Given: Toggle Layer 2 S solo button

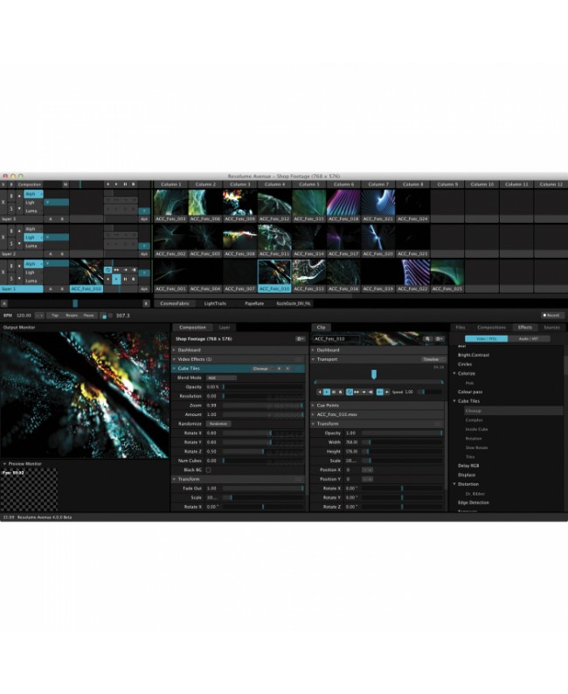Looking at the screenshot, I should [x=11, y=244].
